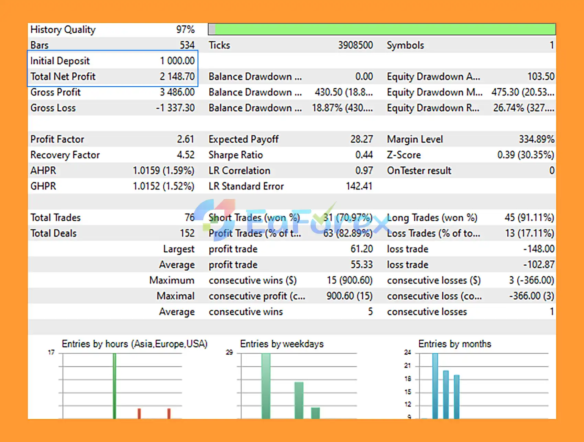Select LR Correlation value 0.97

point(364,170)
